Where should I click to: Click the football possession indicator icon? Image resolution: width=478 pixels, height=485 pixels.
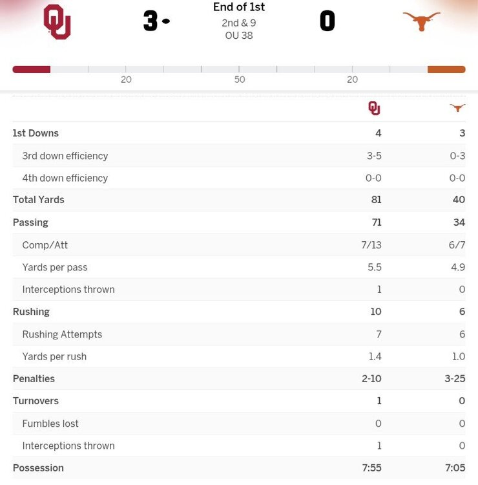click(x=166, y=21)
